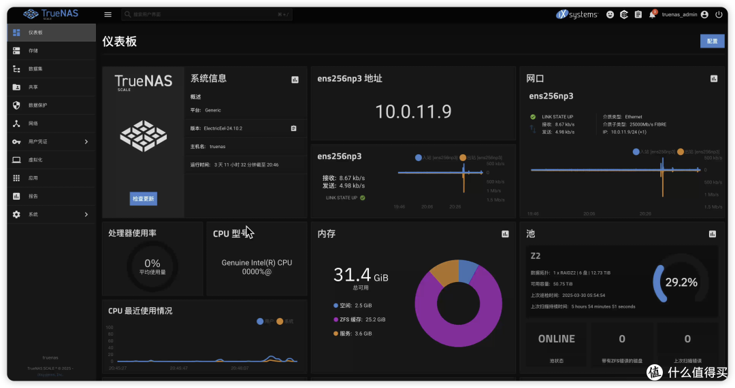Click the ONLINE pool status
735x388 pixels.
557,339
